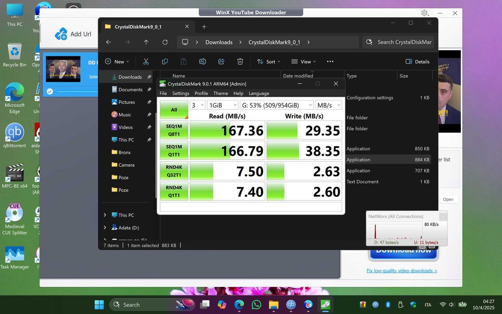Image resolution: width=502 pixels, height=314 pixels.
Task: Open Copilot from the taskbar
Action: pos(221,304)
